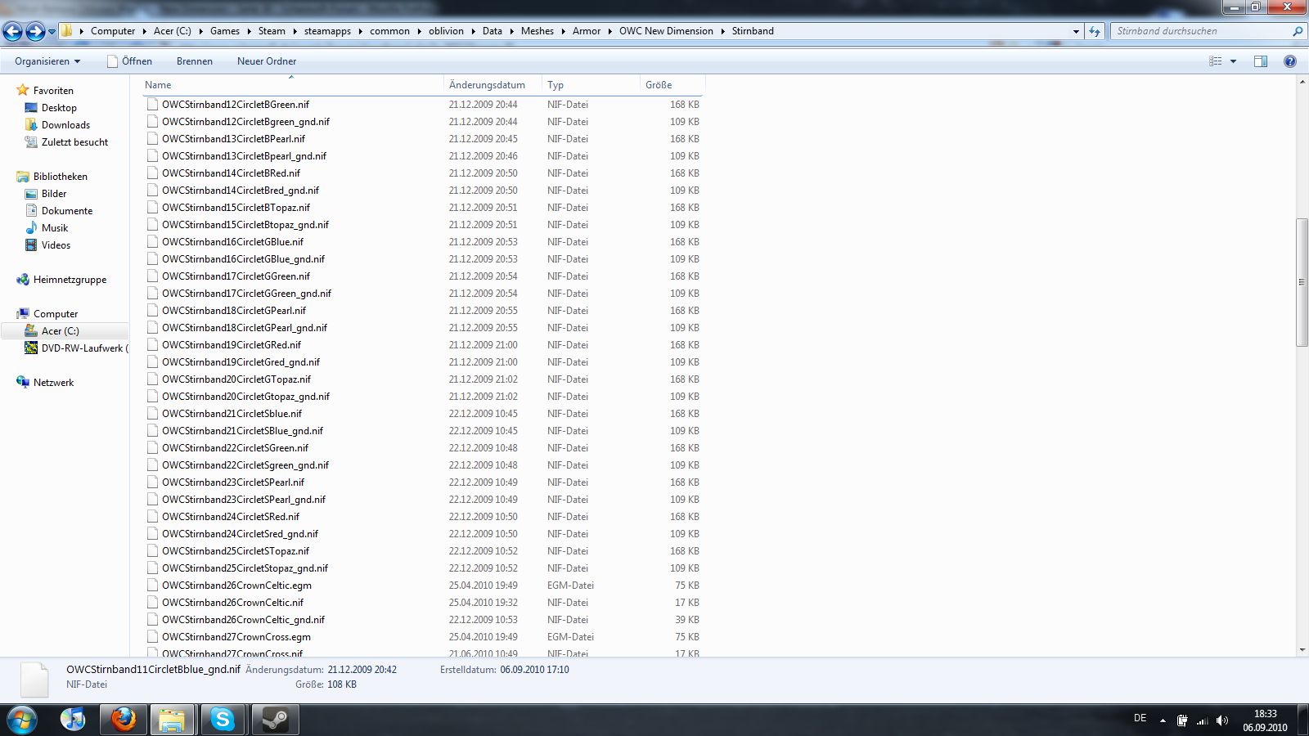
Task: Click the Windows Start button
Action: pyautogui.click(x=22, y=720)
